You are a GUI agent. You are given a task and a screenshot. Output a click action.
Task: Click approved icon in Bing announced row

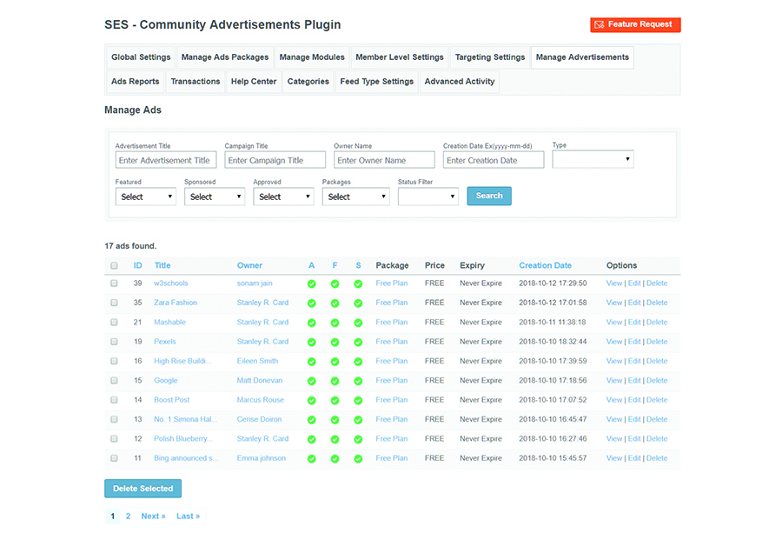pos(312,458)
